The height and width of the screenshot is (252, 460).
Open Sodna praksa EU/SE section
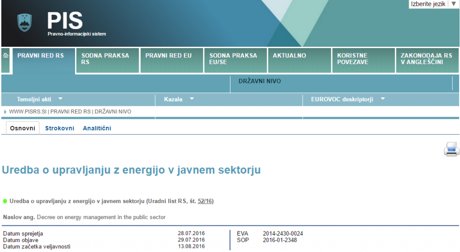233,59
